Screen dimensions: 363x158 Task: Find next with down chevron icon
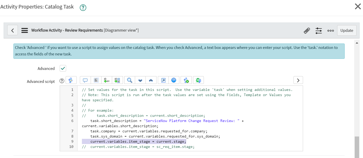(140, 80)
